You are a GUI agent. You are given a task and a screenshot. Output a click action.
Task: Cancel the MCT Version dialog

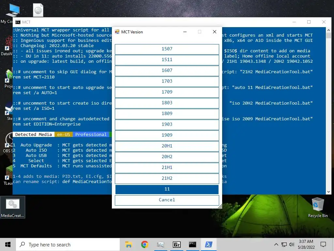tap(167, 200)
